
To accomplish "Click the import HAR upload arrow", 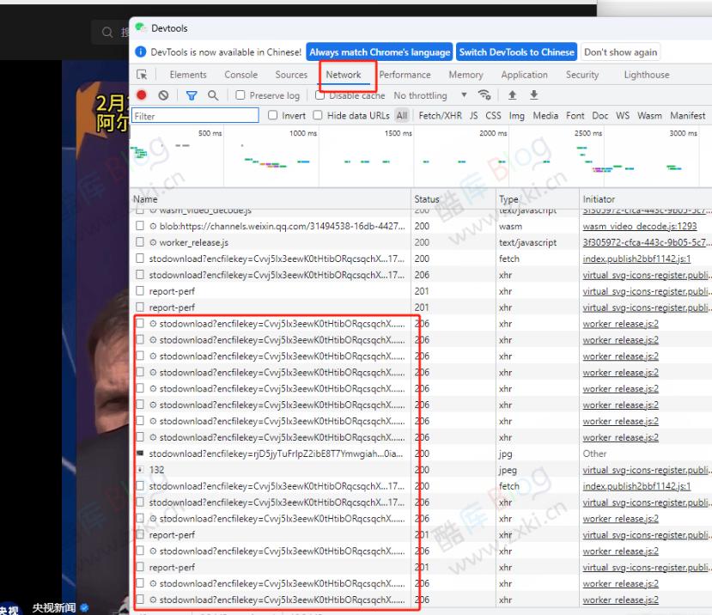I will [x=513, y=95].
